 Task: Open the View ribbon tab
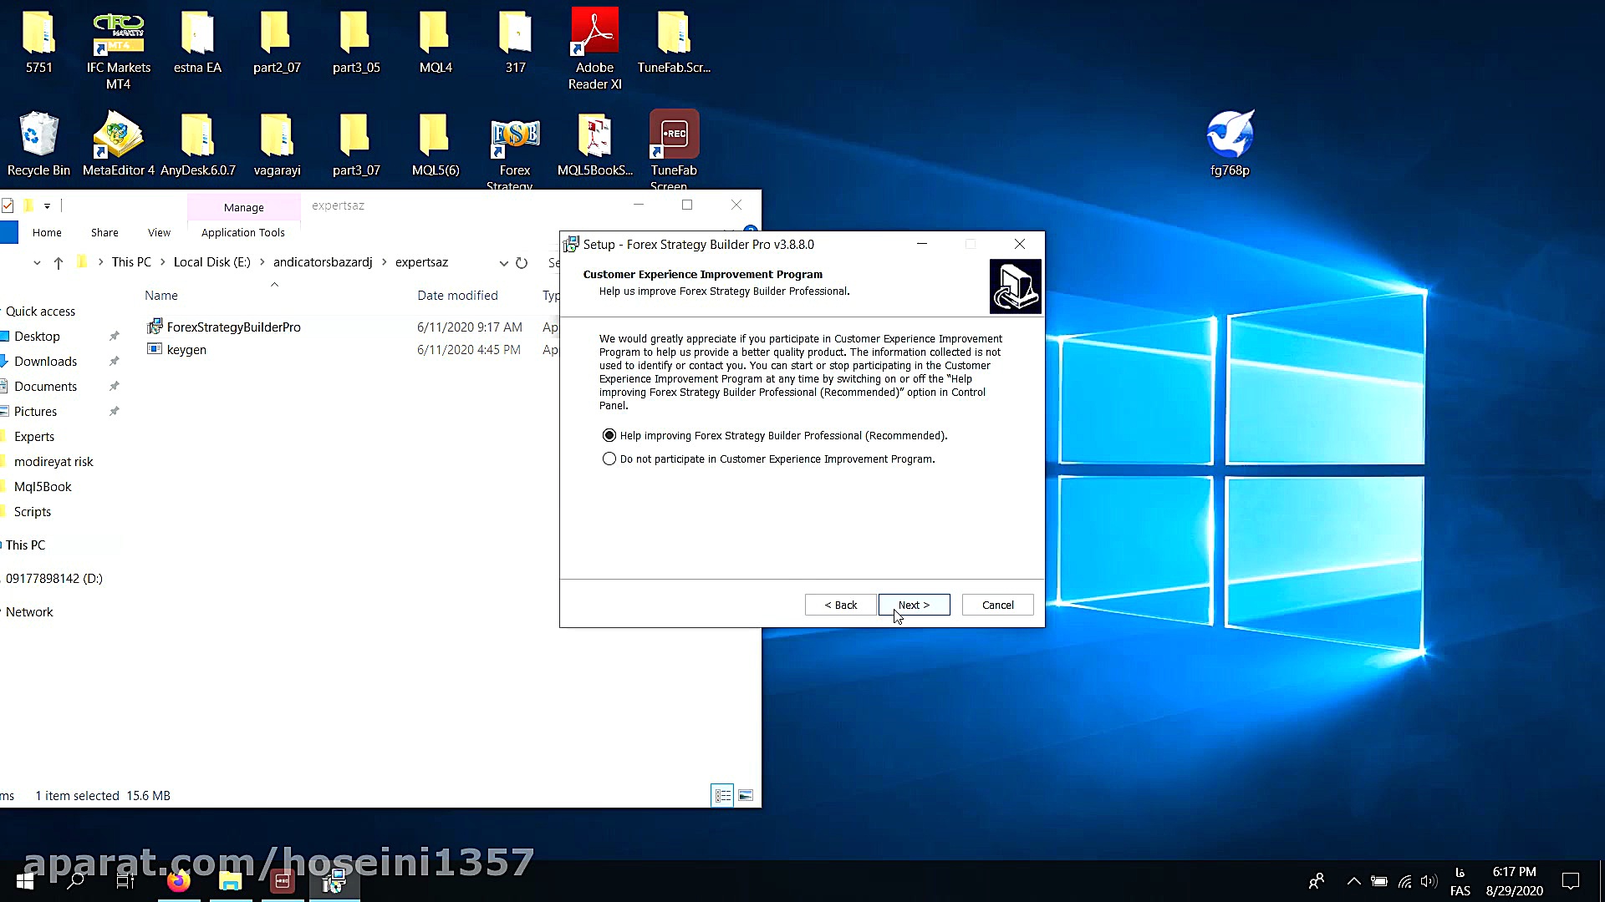point(159,233)
